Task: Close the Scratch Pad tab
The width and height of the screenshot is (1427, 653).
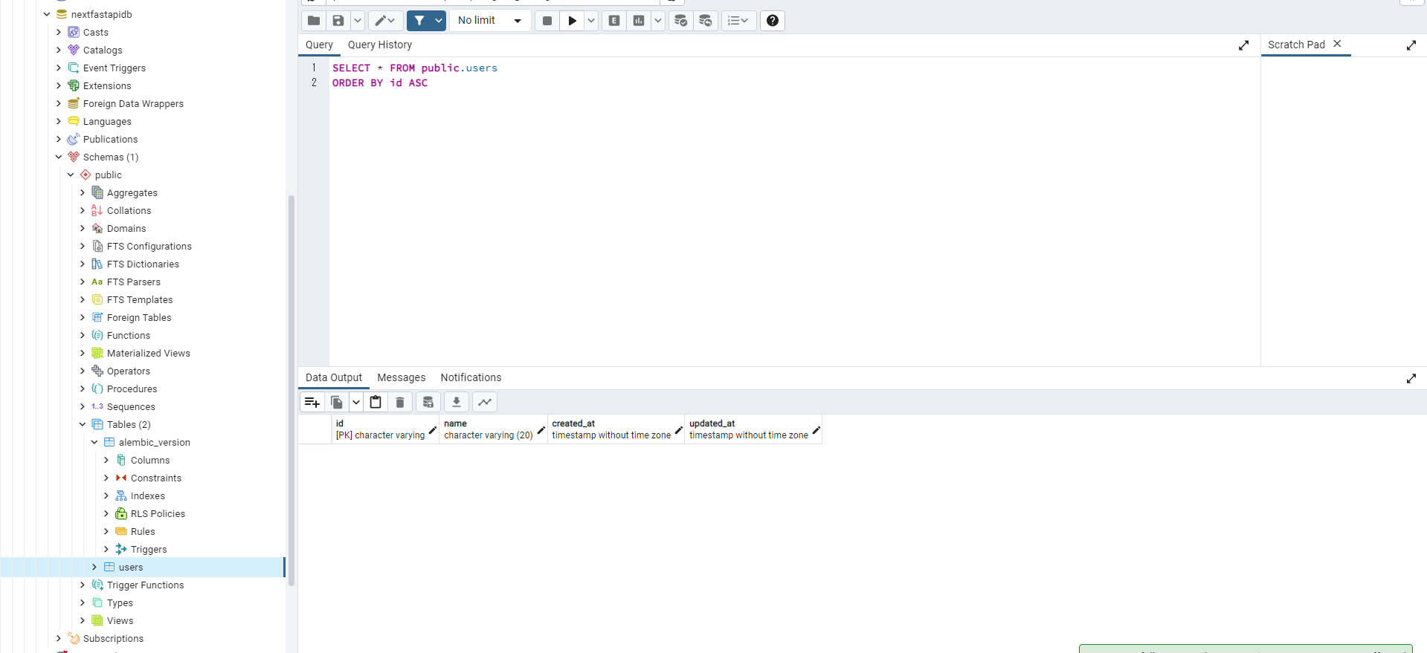Action: (1337, 44)
